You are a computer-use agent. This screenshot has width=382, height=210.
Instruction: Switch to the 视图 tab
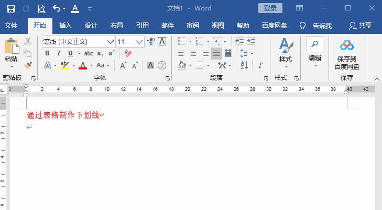point(218,26)
